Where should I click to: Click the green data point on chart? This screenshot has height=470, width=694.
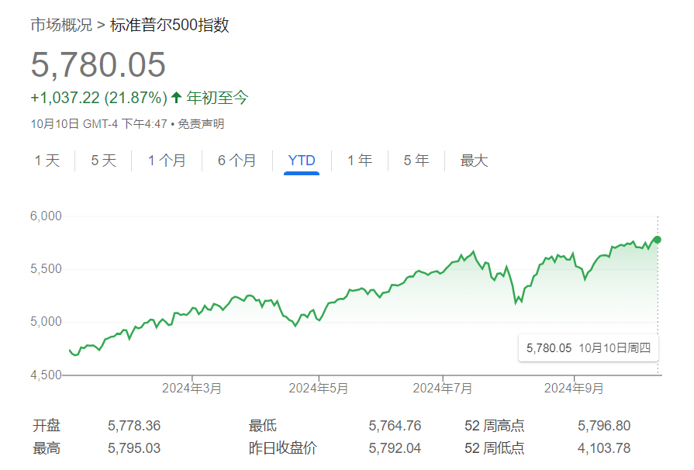pyautogui.click(x=658, y=240)
